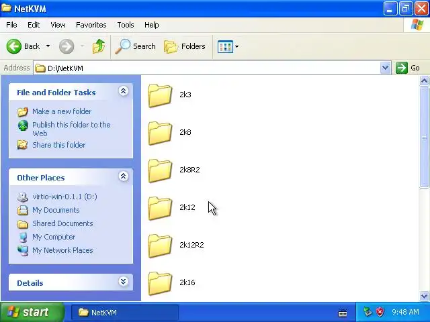Open the File menu

pos(11,25)
